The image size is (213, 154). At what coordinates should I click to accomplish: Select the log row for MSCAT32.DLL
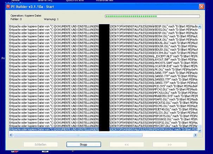[x=103, y=103]
